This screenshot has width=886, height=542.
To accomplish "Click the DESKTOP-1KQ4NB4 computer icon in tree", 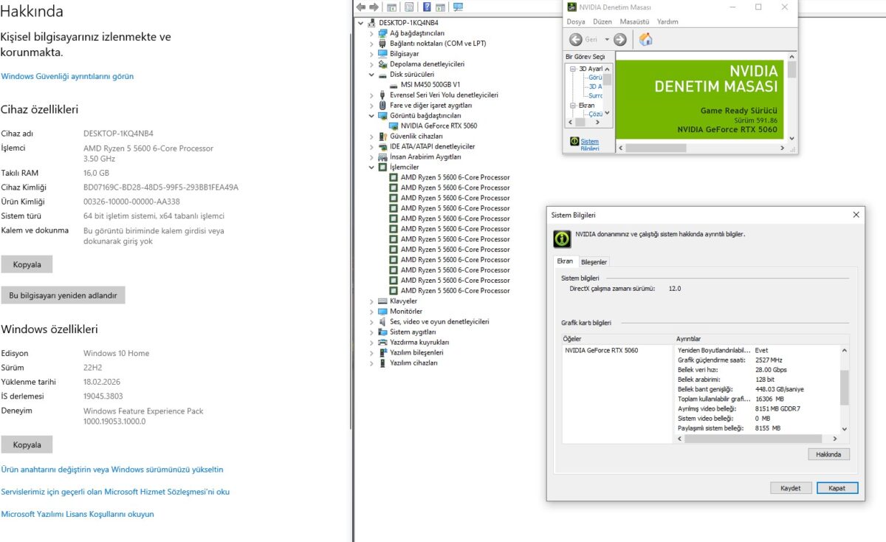I will (373, 23).
